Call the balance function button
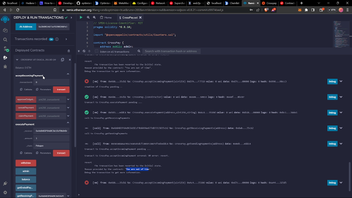352x198 pixels. click(26, 179)
